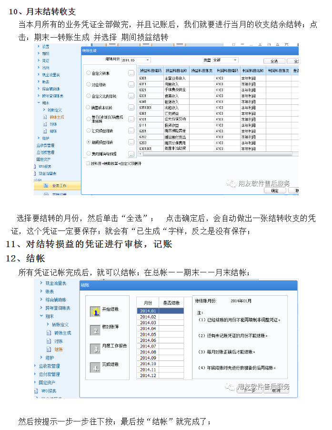The height and width of the screenshot is (430, 332).
Task: Select the 2014.01 month row
Action: tap(160, 310)
